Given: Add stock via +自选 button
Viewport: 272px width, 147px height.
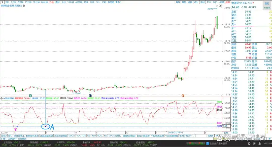Looking at the screenshot, I should point(221,2).
